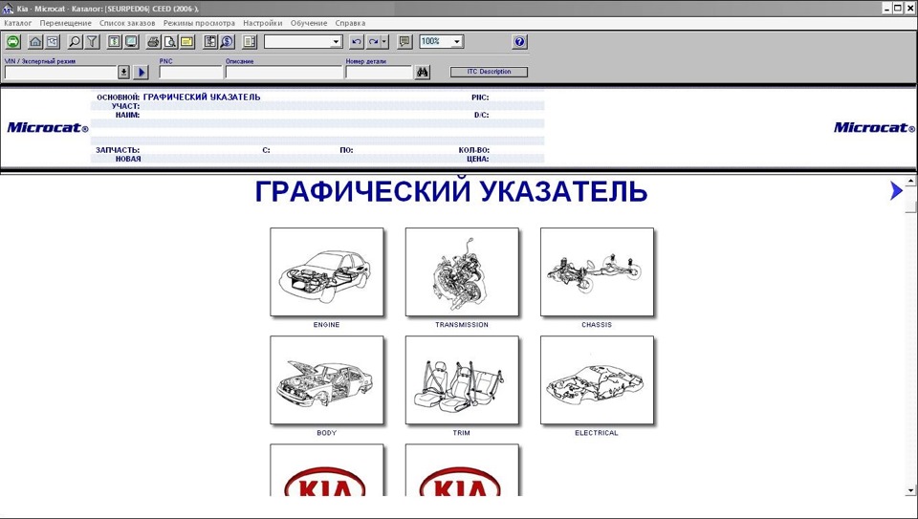Click the yellow note card icon

pyautogui.click(x=186, y=41)
